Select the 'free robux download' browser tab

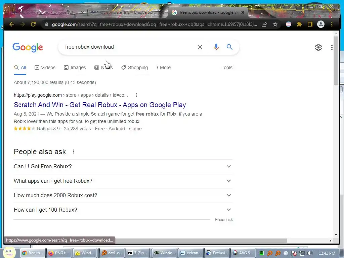[208, 12]
